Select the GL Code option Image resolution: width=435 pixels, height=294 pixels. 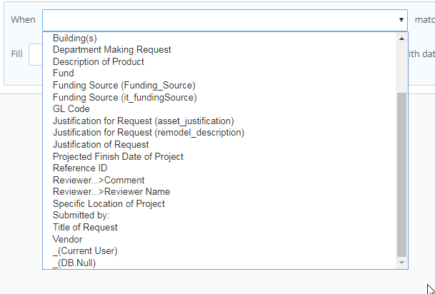71,109
